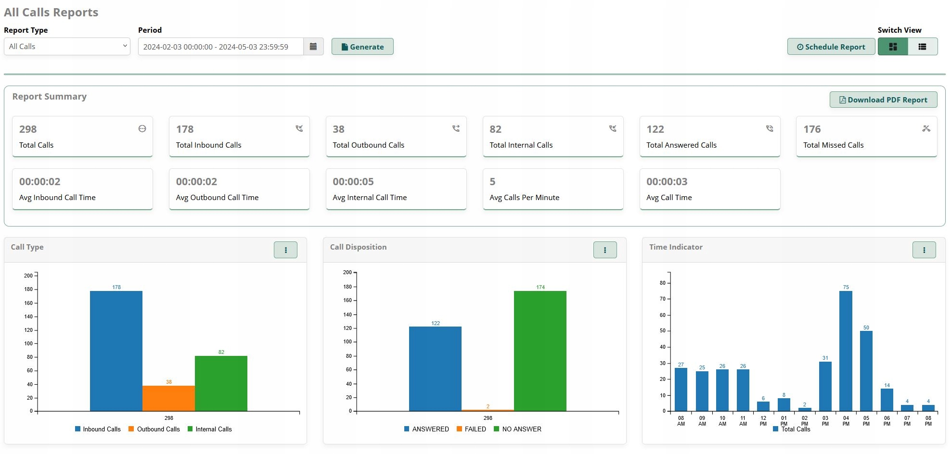Image resolution: width=951 pixels, height=454 pixels.
Task: Click the Generate button
Action: coord(362,47)
